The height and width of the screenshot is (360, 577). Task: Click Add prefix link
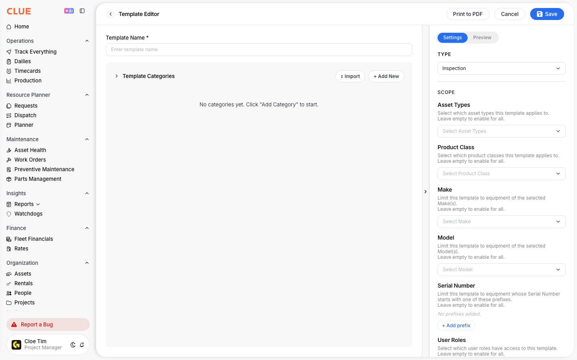coord(456,326)
